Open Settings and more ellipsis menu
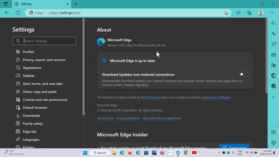Screen dimensions: 279x157 pos(272,13)
